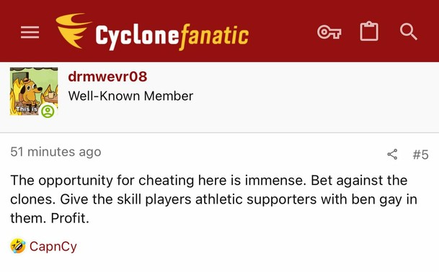Click the yellow cyclone swirl logo
This screenshot has width=439, height=272.
point(74,31)
